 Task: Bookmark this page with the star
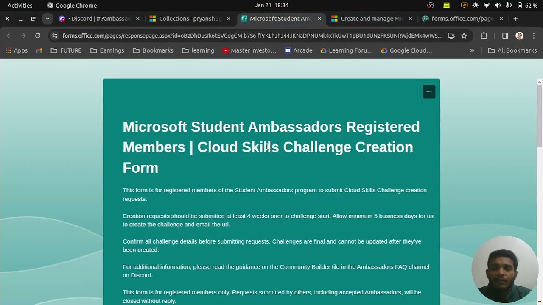pos(464,36)
